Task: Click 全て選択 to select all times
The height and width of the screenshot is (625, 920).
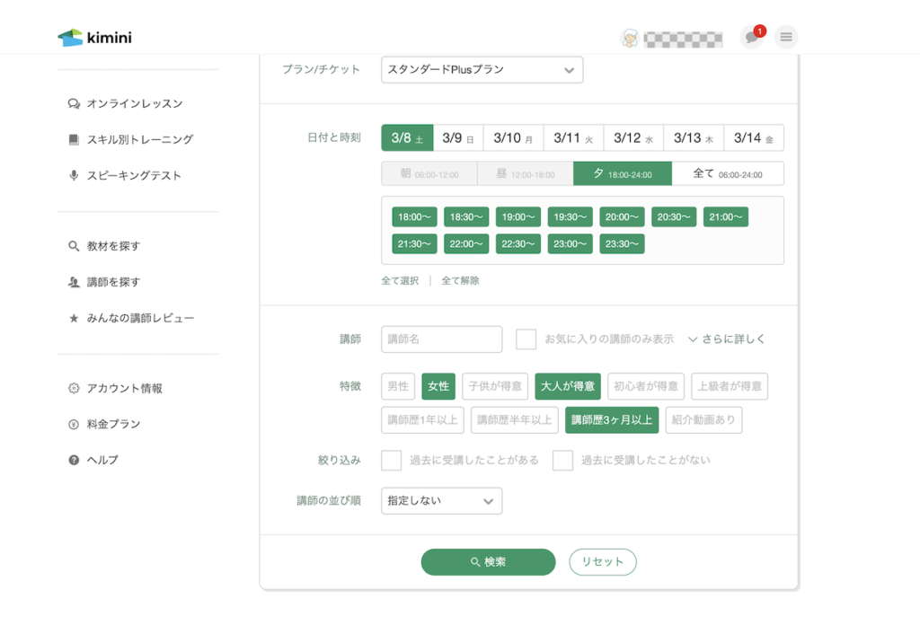Action: tap(400, 281)
